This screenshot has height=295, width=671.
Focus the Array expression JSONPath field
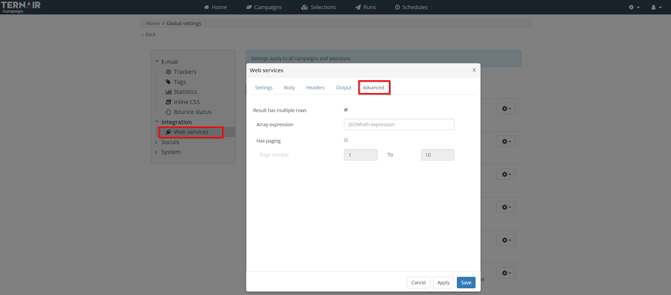(399, 124)
